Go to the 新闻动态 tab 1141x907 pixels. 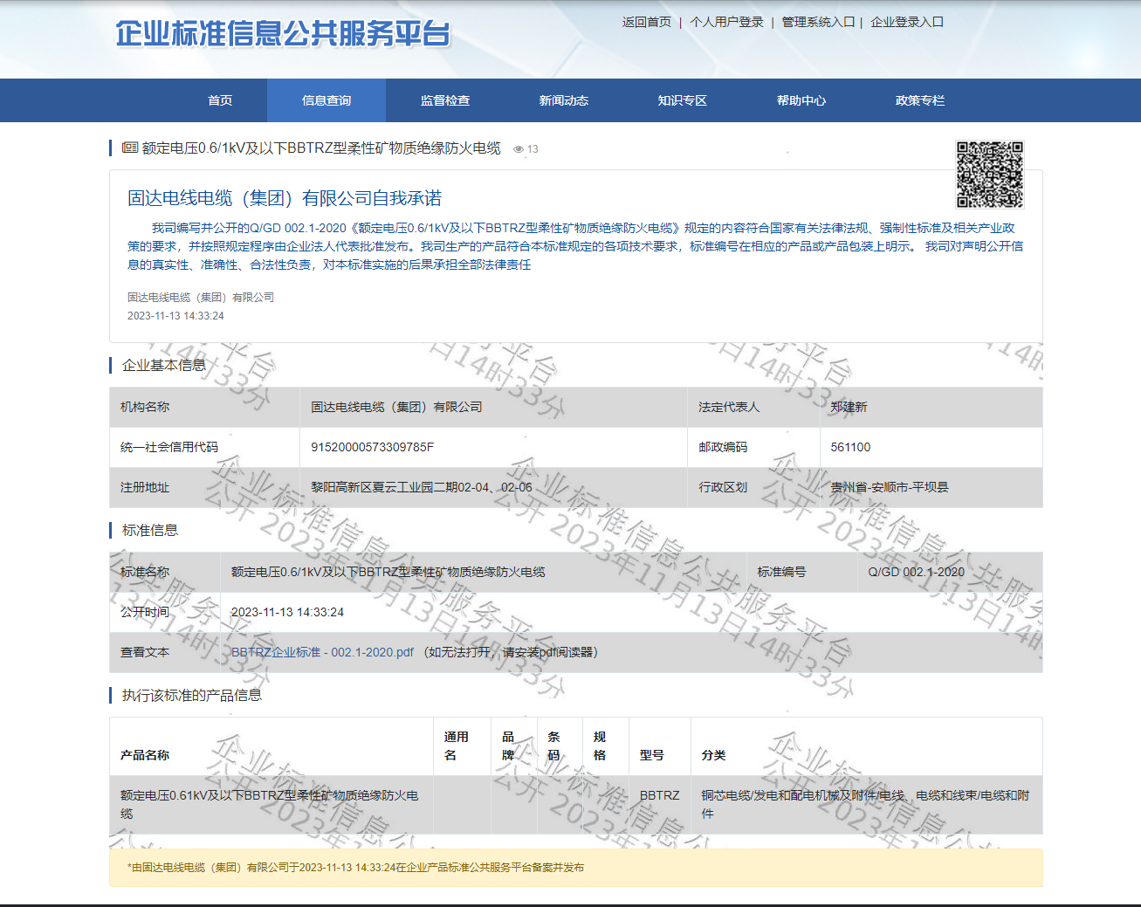tap(564, 100)
